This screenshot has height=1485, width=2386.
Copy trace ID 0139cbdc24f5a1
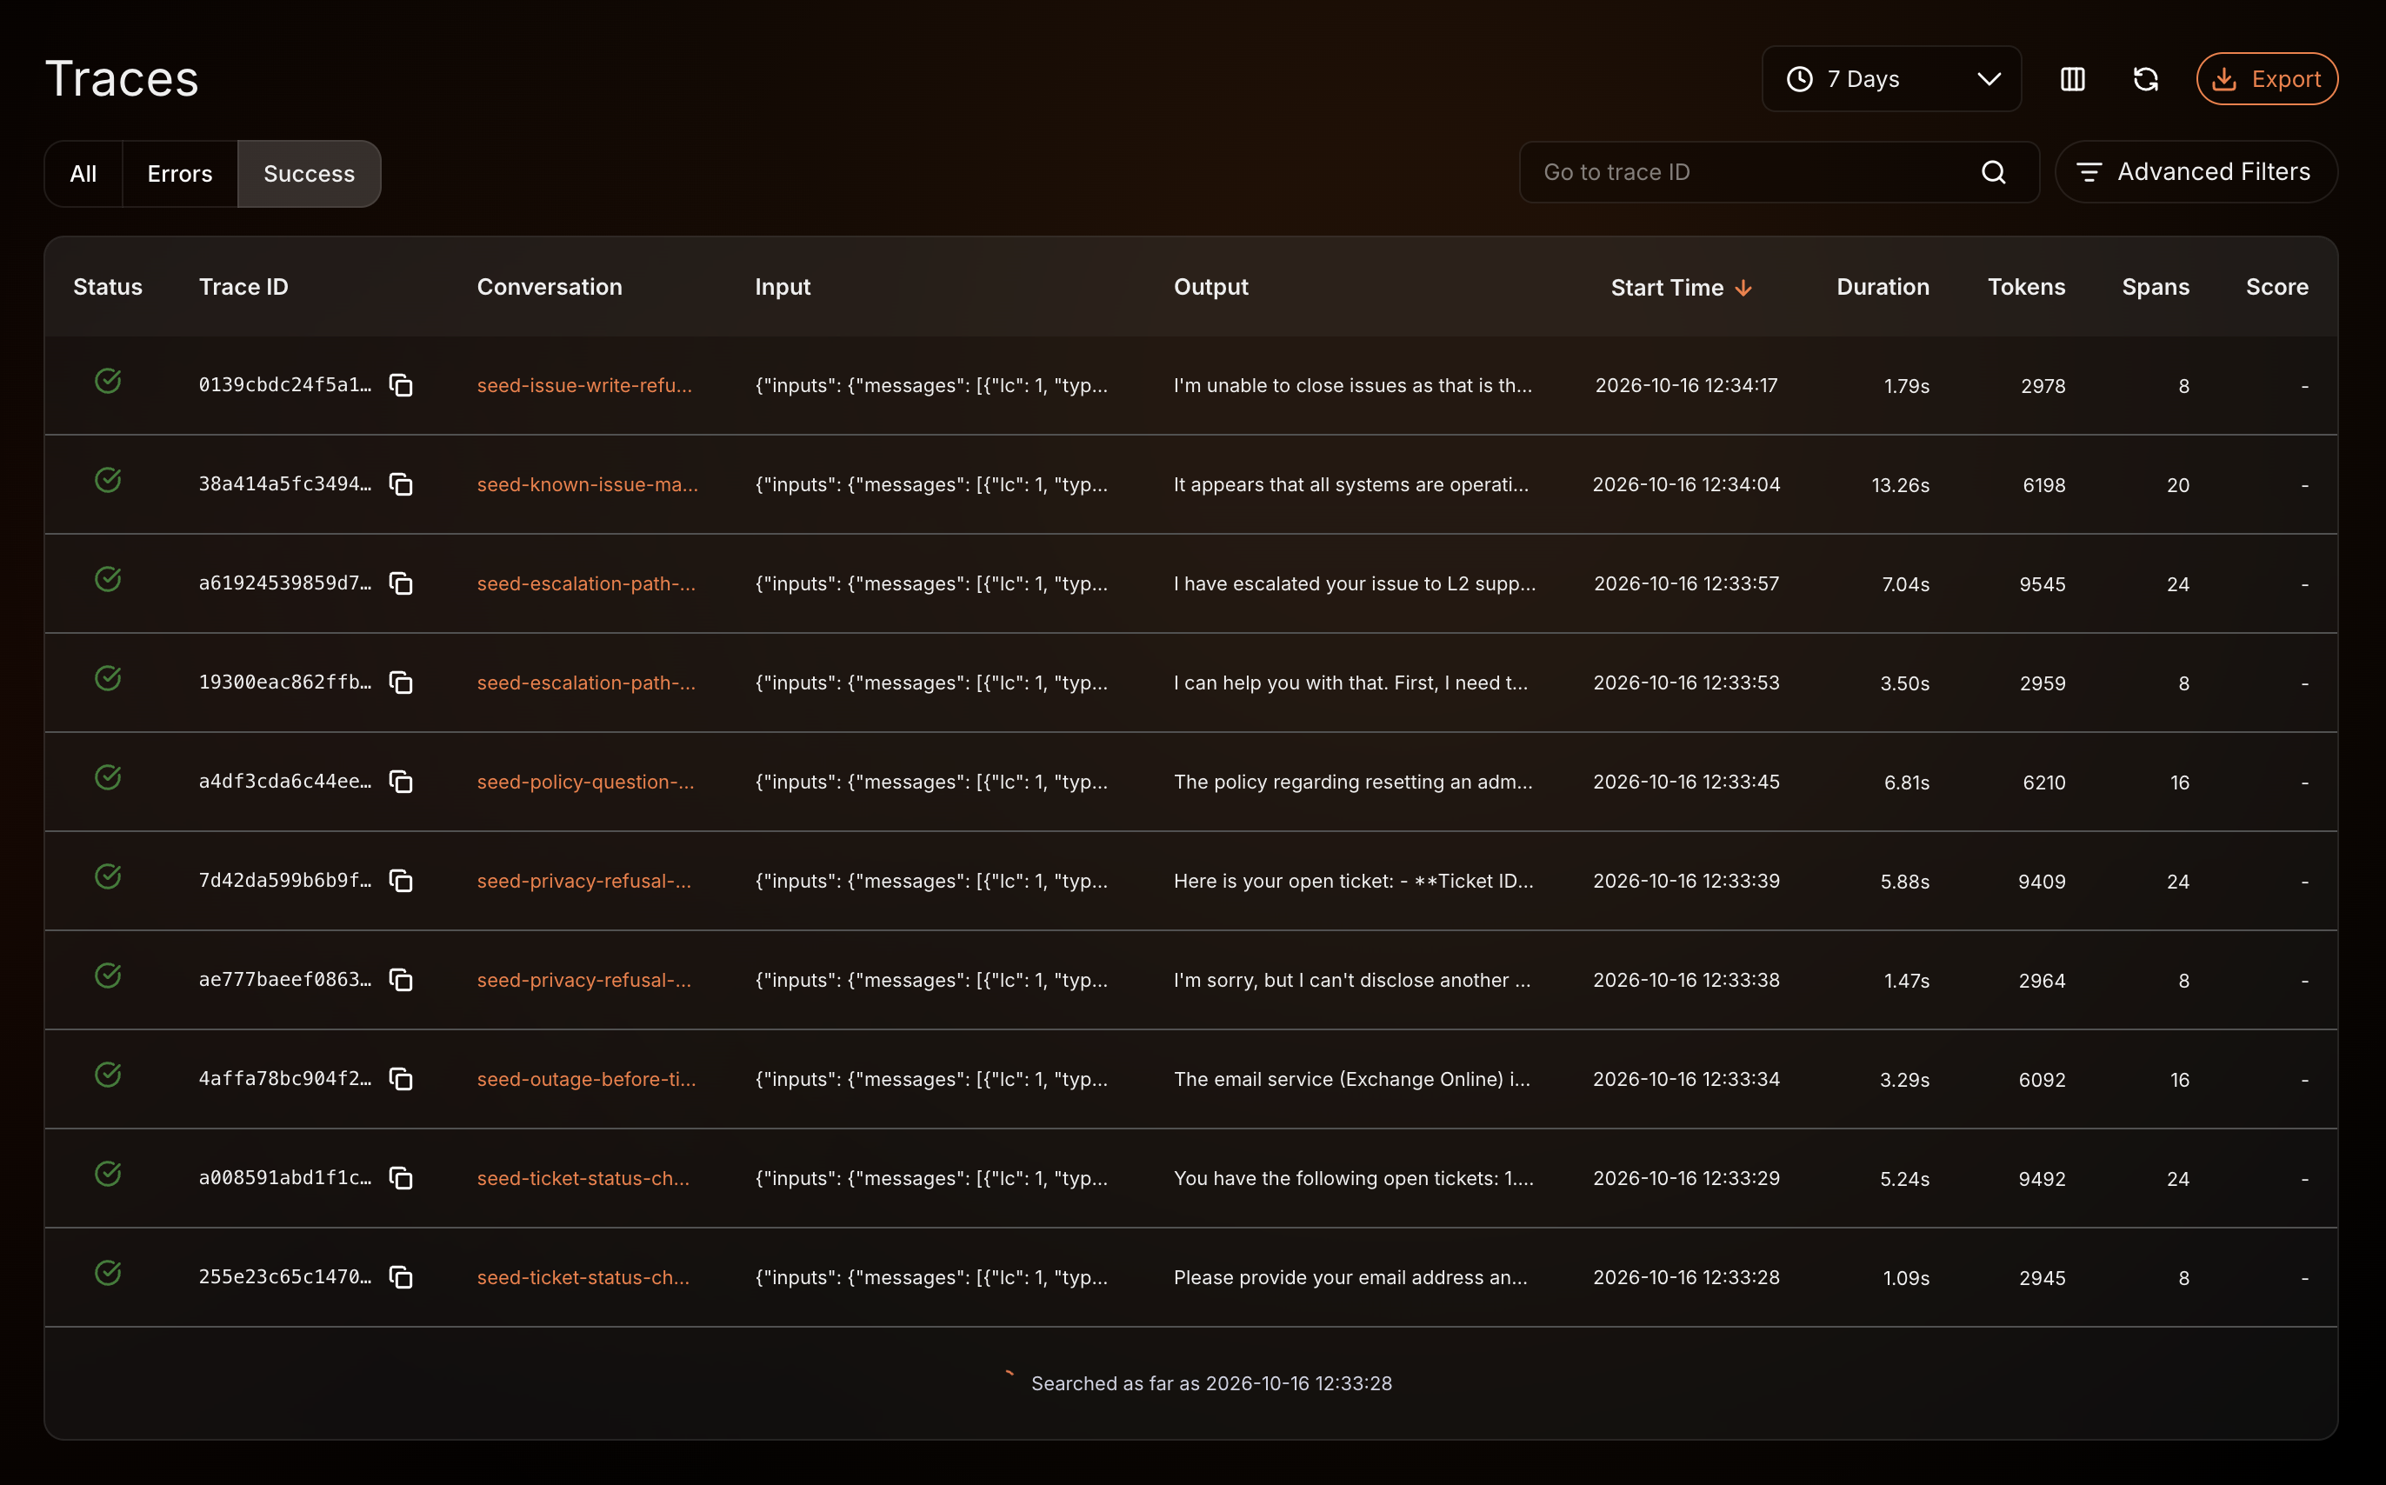[401, 385]
